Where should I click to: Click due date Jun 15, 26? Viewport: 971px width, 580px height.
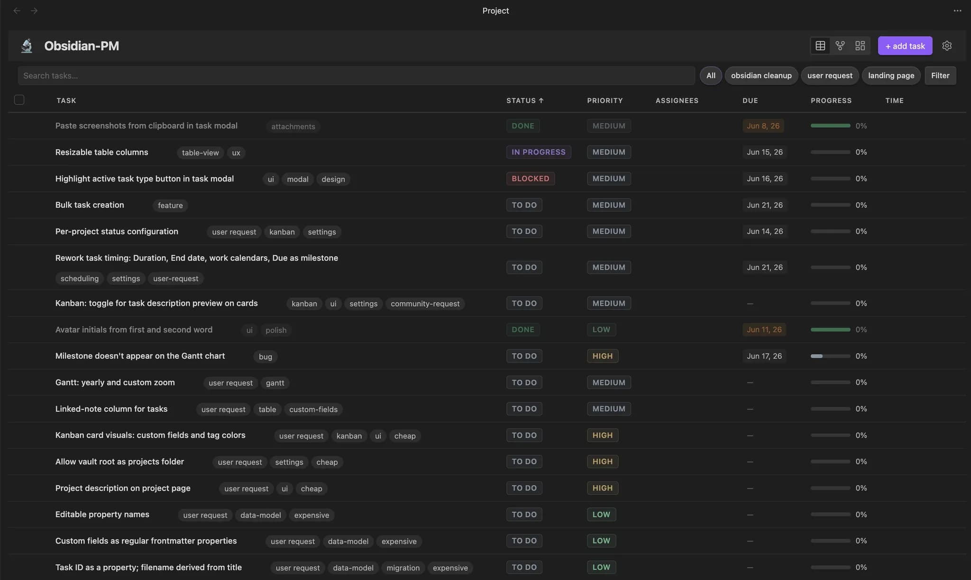(x=764, y=152)
